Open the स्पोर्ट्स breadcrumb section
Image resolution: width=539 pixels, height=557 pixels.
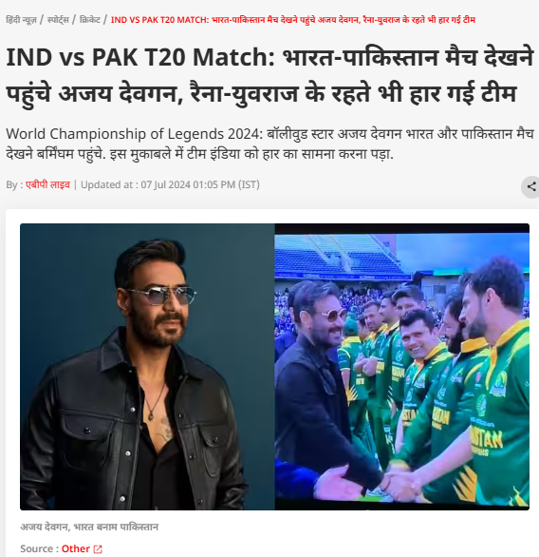(x=58, y=20)
